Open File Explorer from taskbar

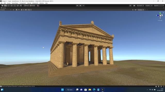90,90
